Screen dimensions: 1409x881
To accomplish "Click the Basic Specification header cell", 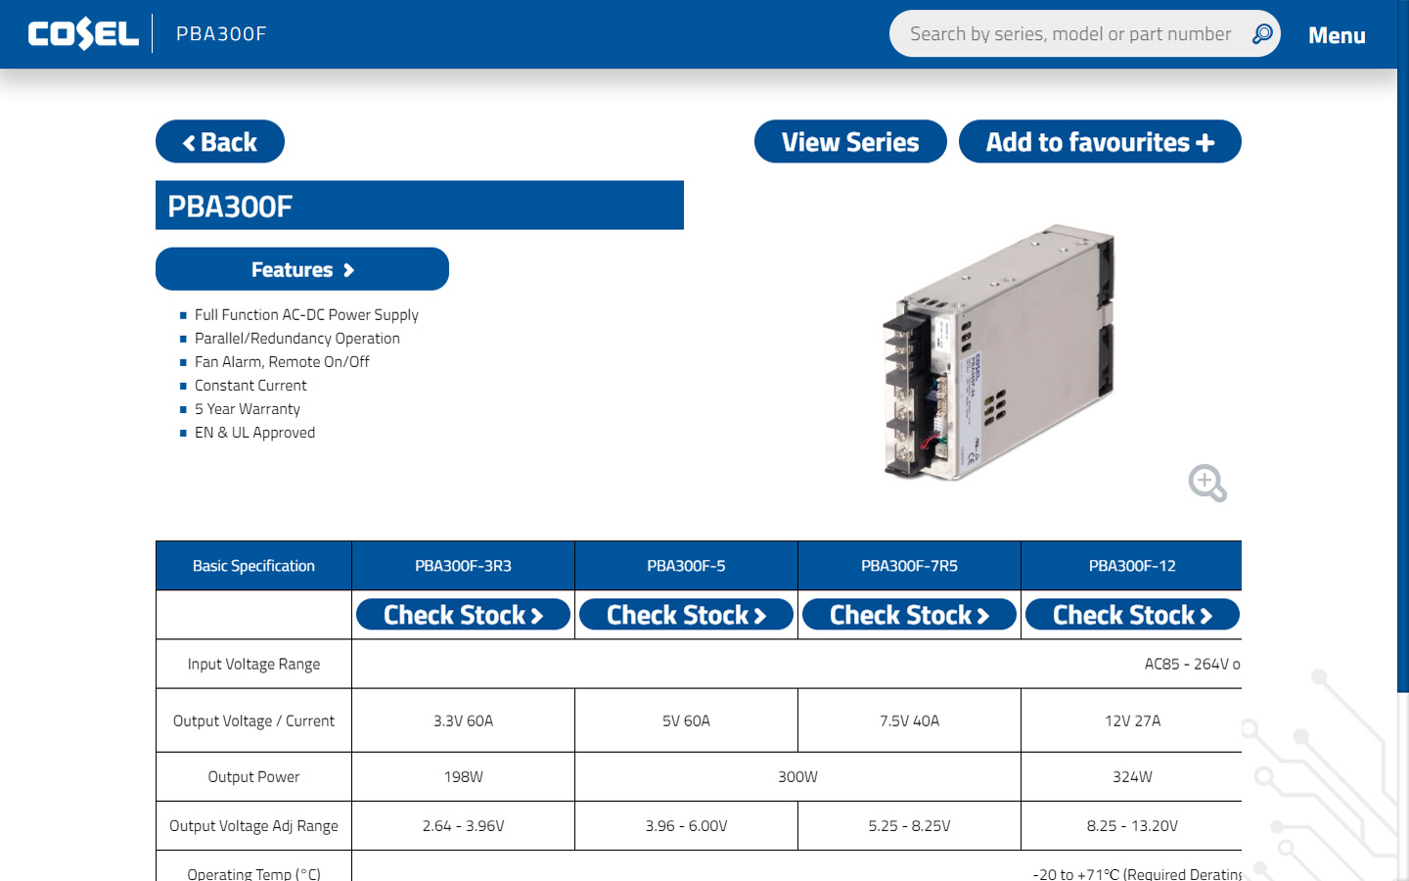I will (253, 566).
